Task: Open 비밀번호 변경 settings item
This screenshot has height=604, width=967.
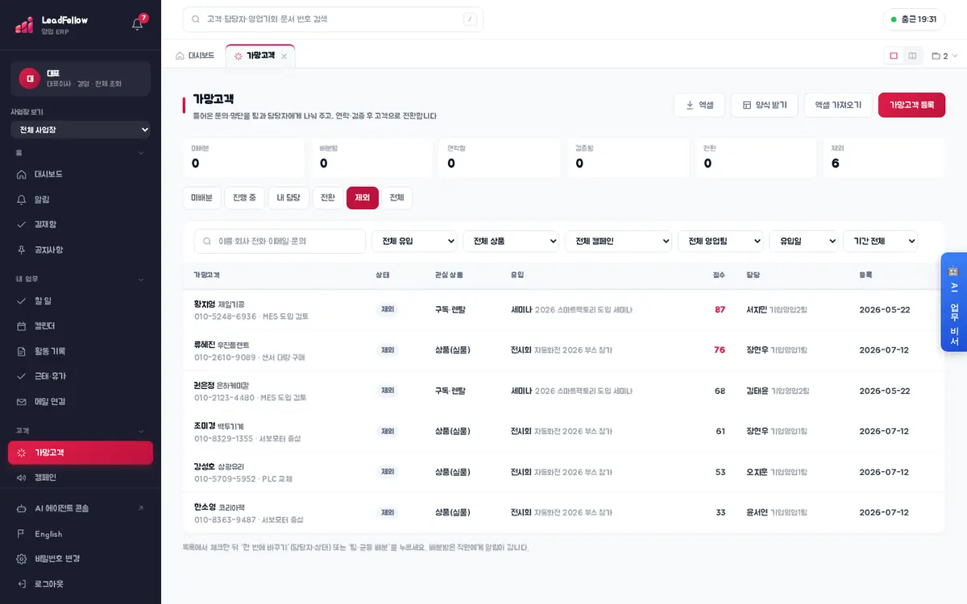Action: click(81, 559)
